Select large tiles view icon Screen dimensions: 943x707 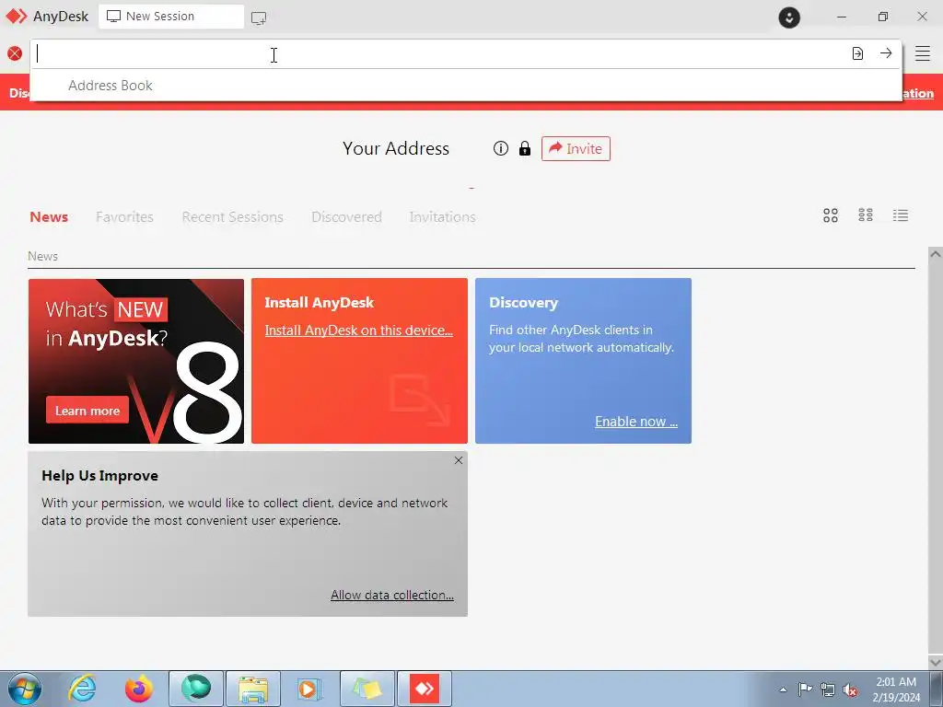(831, 215)
